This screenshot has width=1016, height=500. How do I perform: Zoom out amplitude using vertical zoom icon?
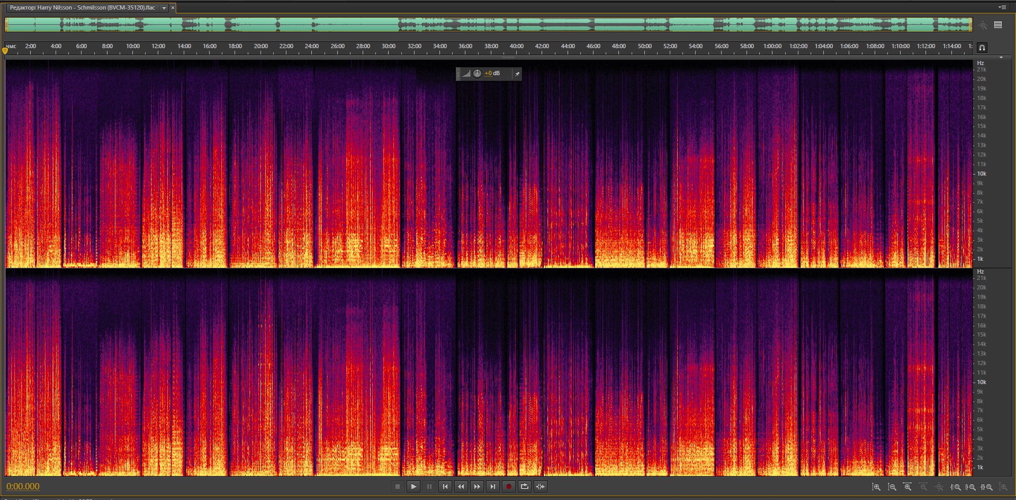(x=892, y=487)
